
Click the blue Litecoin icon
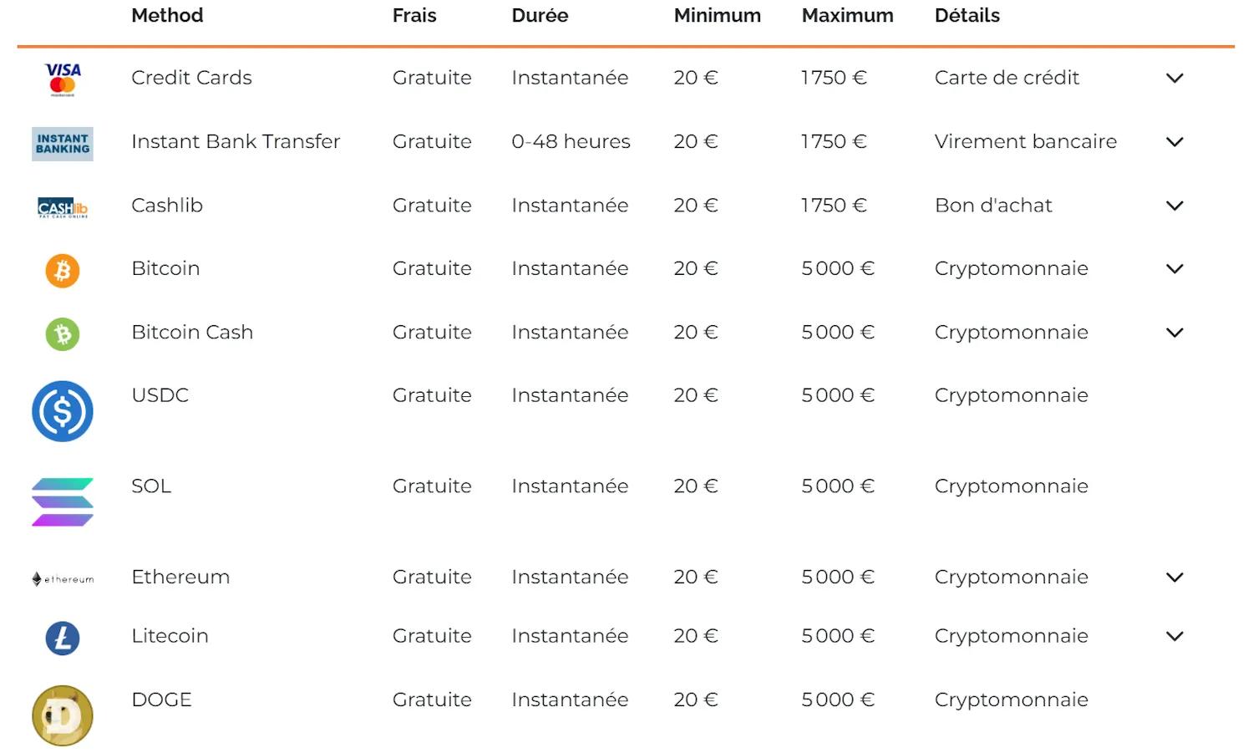[63, 639]
